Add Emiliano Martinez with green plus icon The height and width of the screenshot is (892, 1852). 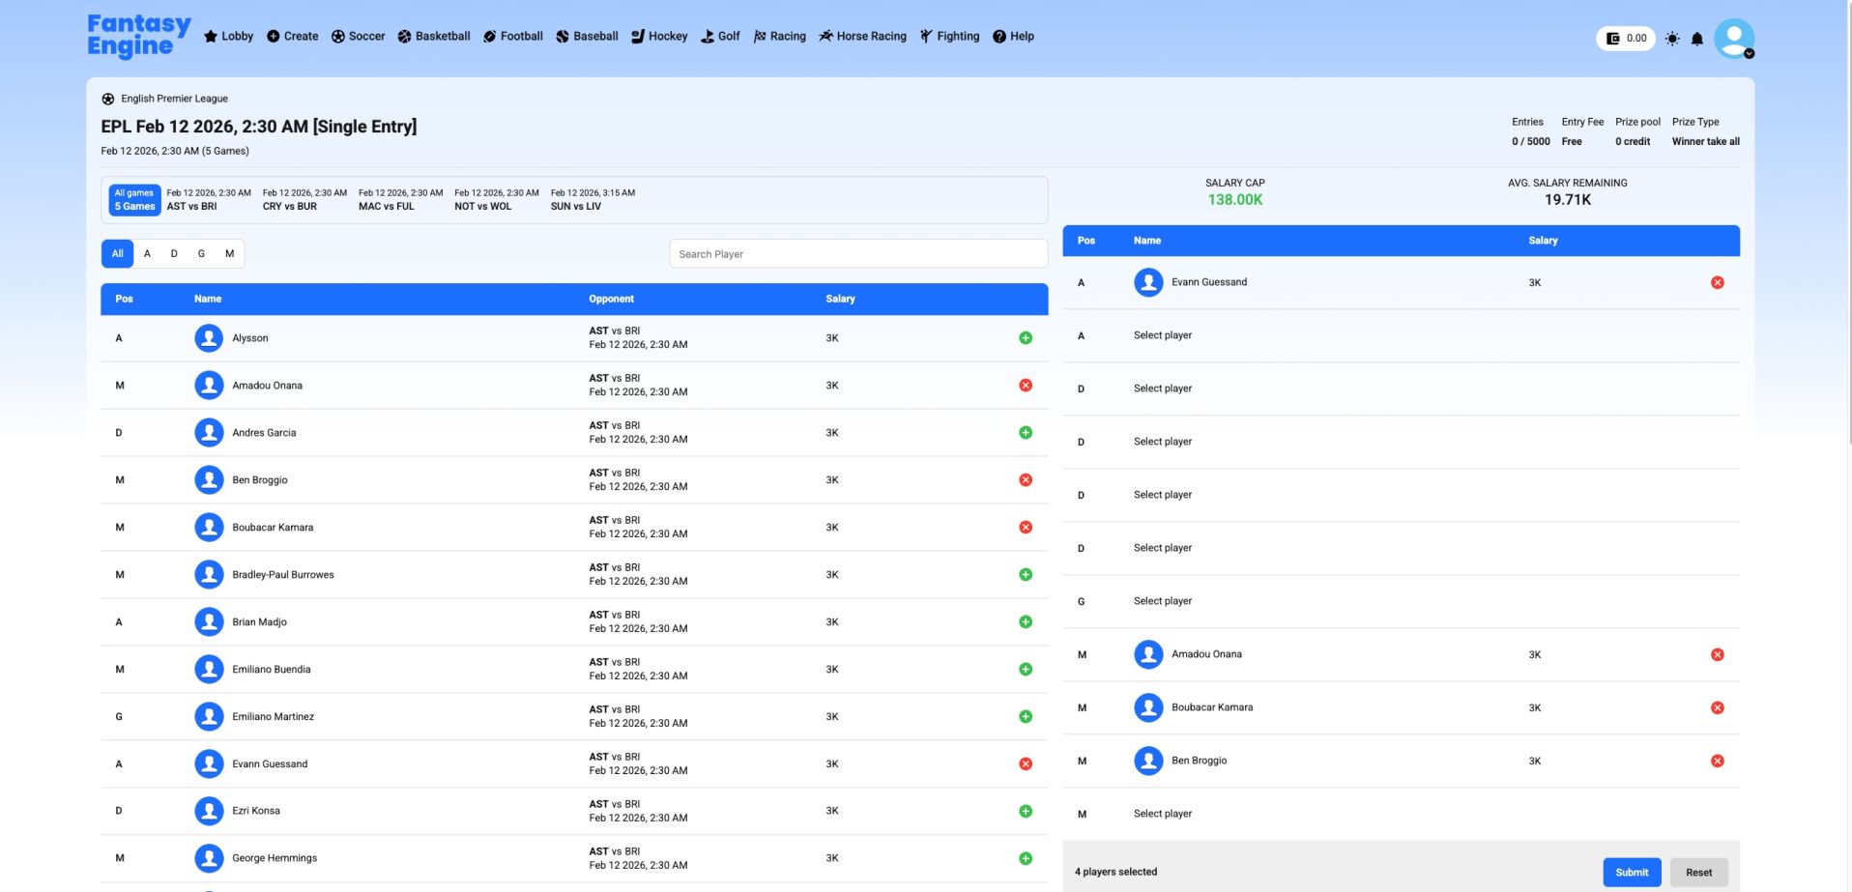coord(1026,717)
